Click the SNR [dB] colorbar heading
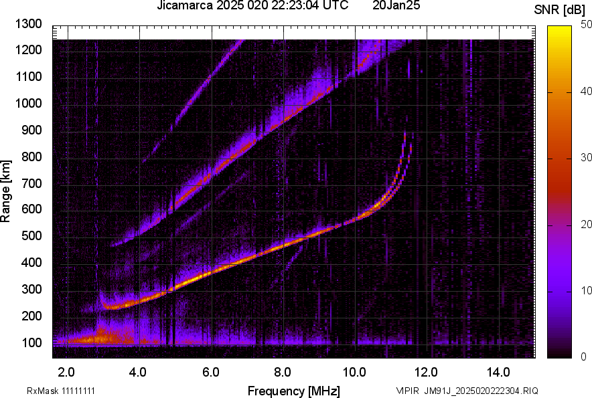 coord(561,9)
